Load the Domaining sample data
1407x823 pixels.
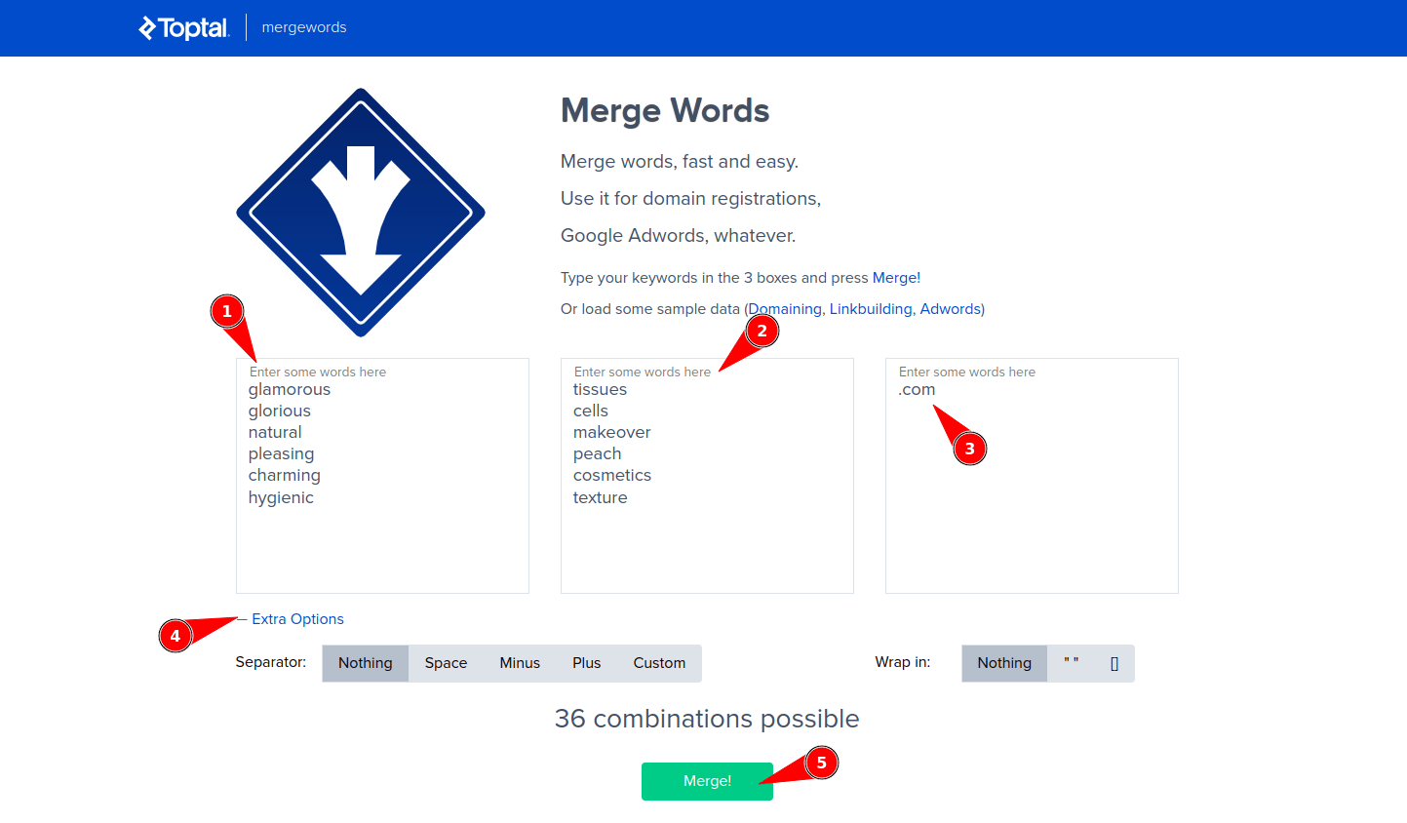point(785,309)
